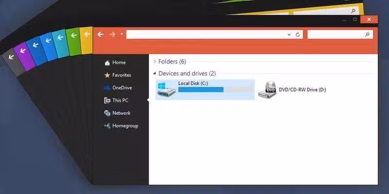Click the back arrow in the dark blue window
This screenshot has width=389, height=194.
click(x=35, y=45)
